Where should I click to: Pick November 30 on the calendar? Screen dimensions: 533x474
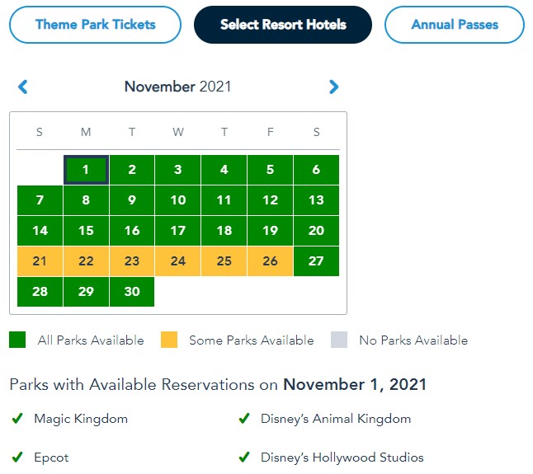click(132, 291)
